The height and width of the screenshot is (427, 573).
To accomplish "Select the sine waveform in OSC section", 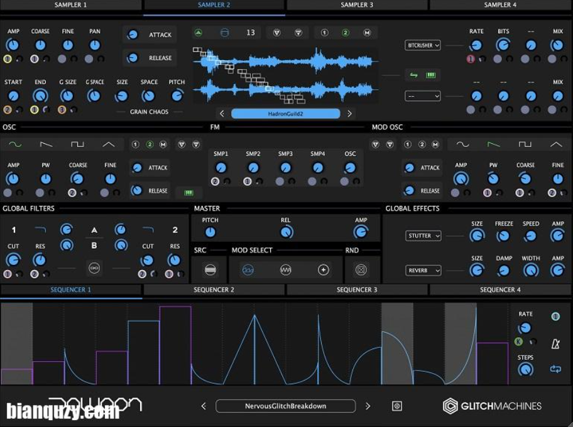I will 15,144.
